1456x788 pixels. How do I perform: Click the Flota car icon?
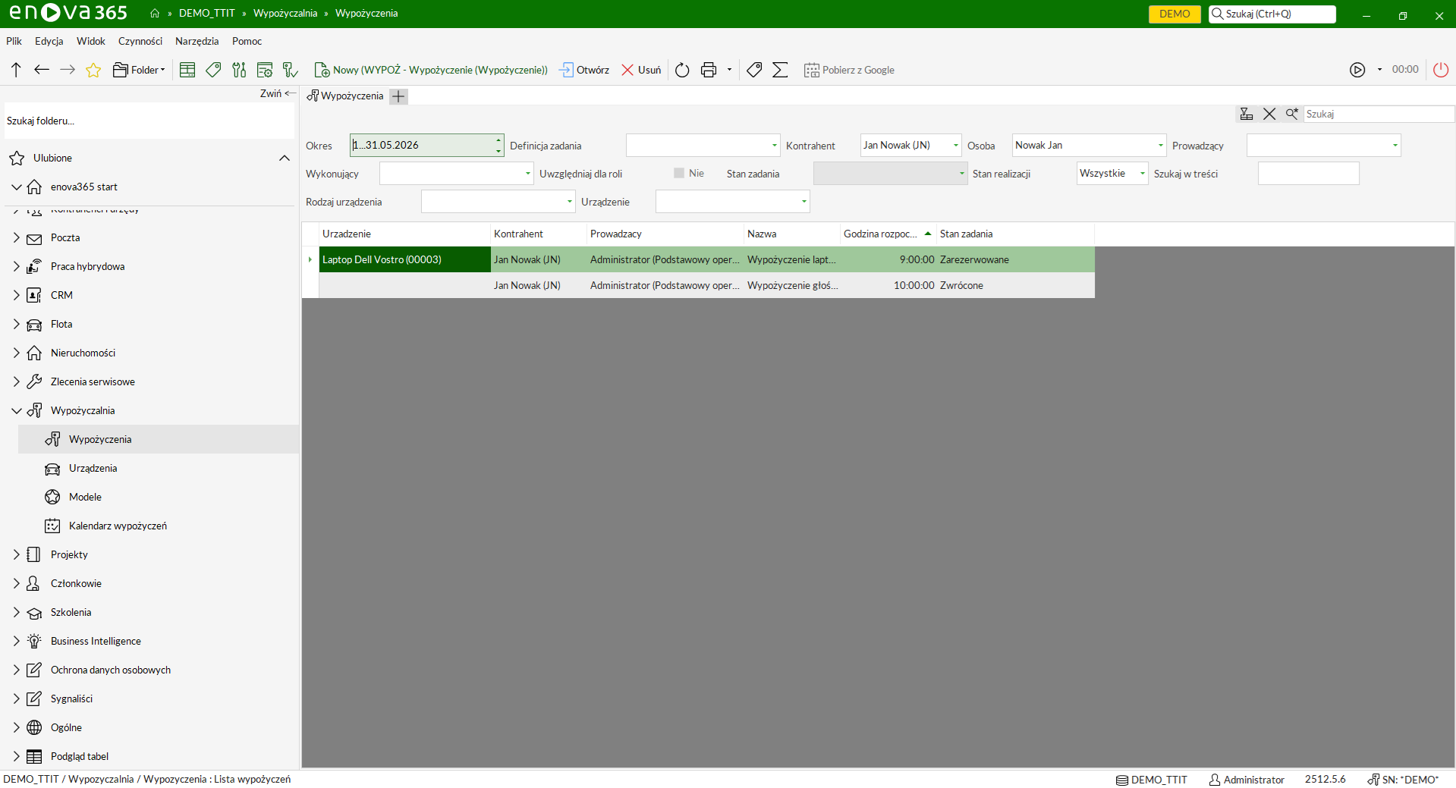[x=34, y=325]
